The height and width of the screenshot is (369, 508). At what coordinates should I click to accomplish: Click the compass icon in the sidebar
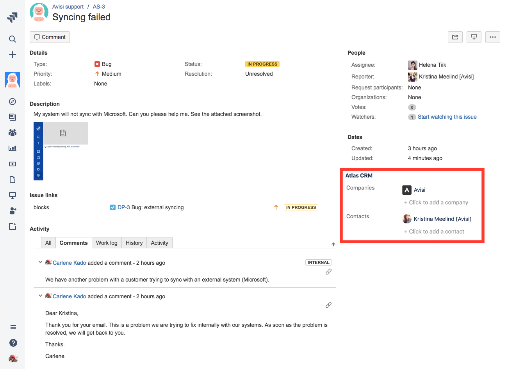pyautogui.click(x=12, y=102)
